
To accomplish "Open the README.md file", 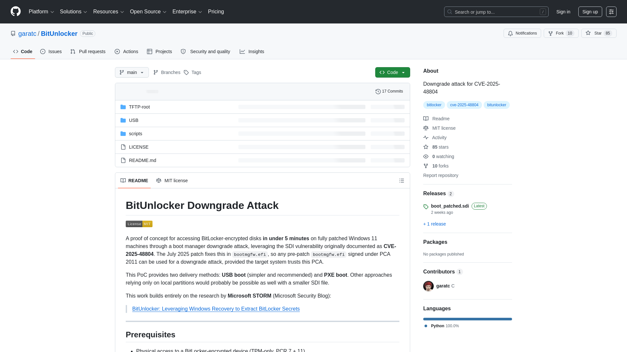I will click(142, 160).
